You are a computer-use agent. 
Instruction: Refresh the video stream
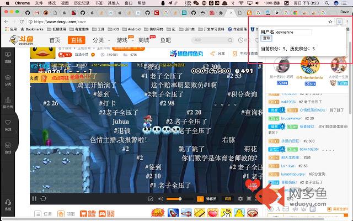point(43,199)
